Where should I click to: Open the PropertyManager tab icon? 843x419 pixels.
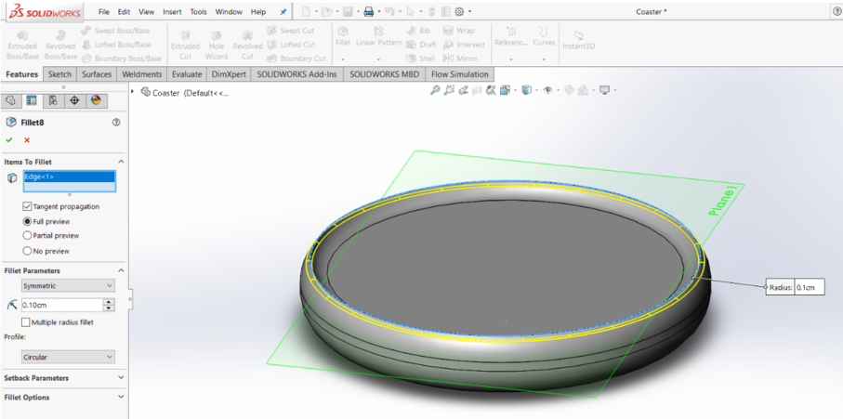(32, 100)
